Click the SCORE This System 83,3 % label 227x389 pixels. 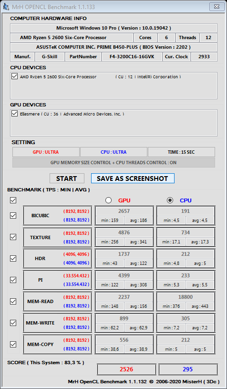point(46,363)
